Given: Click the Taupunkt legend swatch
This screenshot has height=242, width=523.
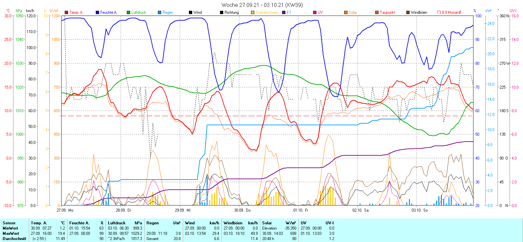Looking at the screenshot, I should 377,12.
